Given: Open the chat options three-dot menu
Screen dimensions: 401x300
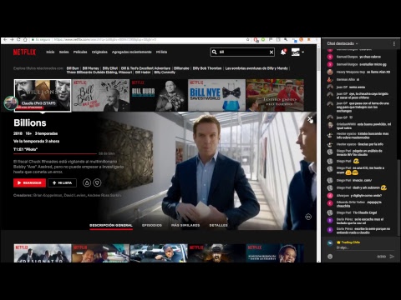Looking at the screenshot, I should (394, 43).
